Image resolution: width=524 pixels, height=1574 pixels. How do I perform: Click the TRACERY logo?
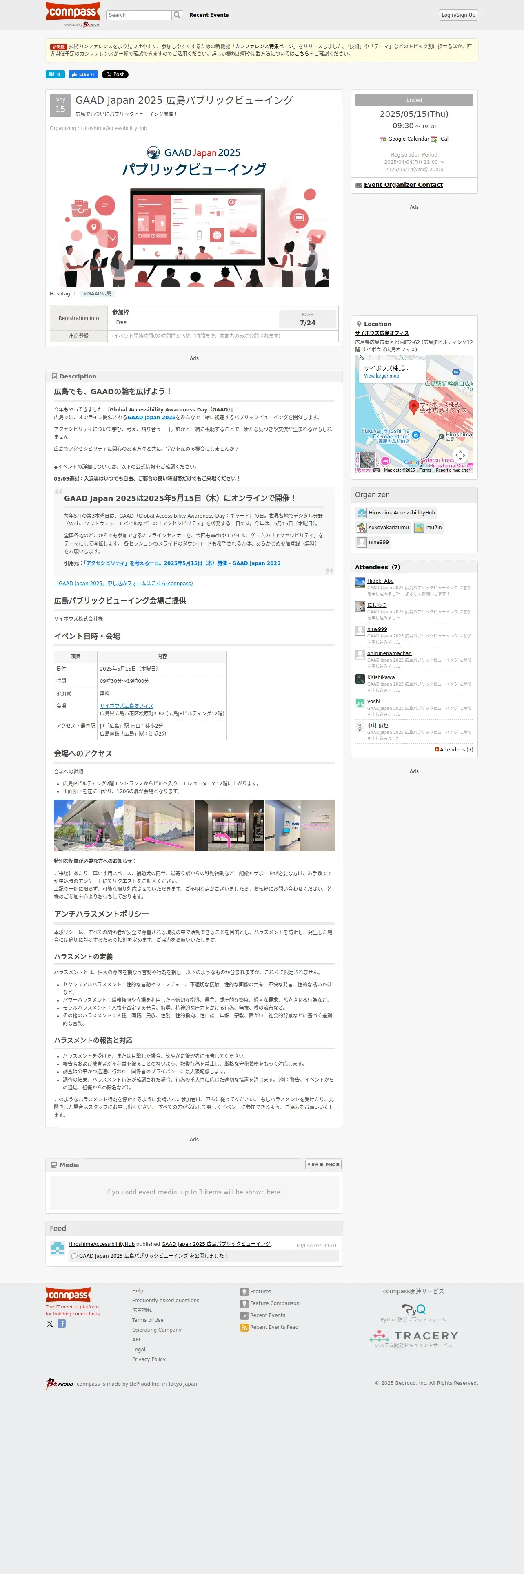[x=413, y=1336]
